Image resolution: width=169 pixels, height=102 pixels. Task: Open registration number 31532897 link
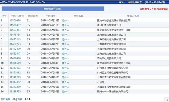tap(15, 25)
